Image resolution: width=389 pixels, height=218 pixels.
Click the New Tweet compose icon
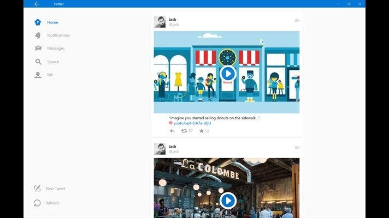click(37, 189)
